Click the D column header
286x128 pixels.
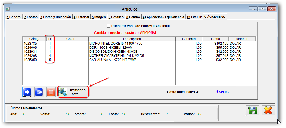[x=50, y=39]
